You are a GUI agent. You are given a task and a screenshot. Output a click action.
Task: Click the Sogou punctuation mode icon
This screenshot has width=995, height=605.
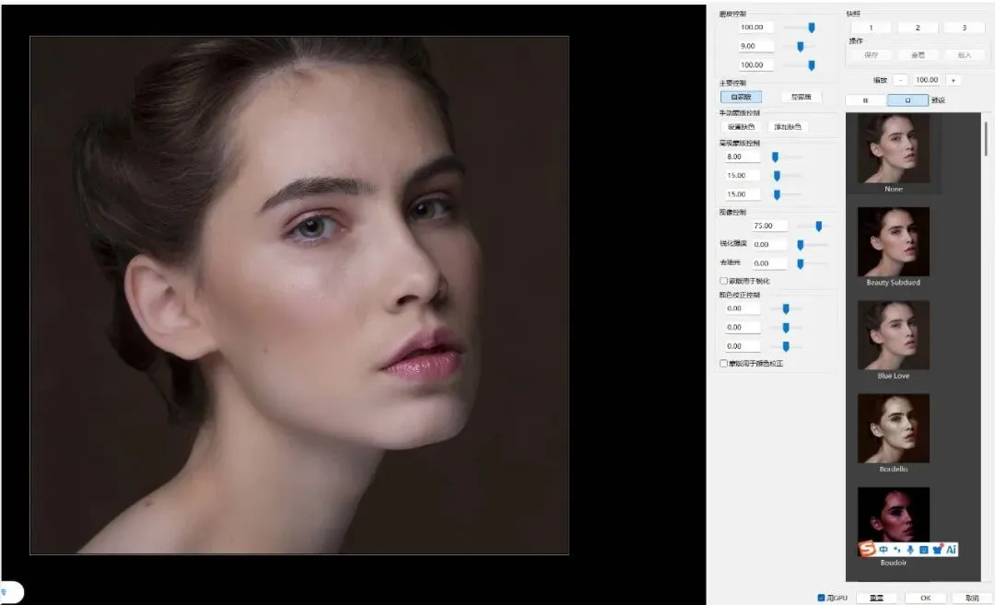coord(896,549)
